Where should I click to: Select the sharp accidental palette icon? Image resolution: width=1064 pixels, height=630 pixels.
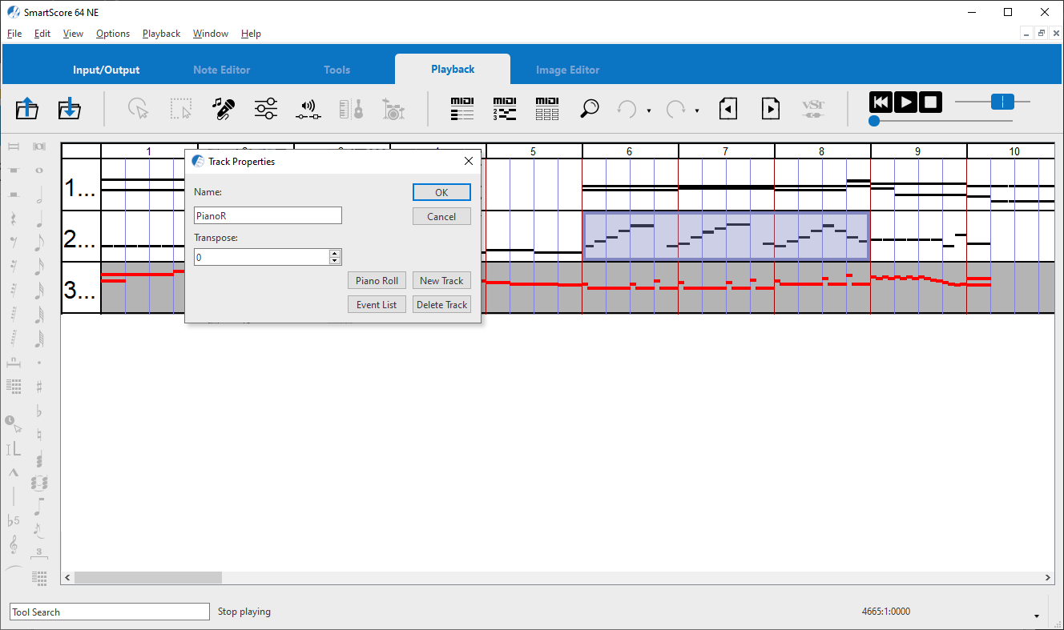(39, 387)
